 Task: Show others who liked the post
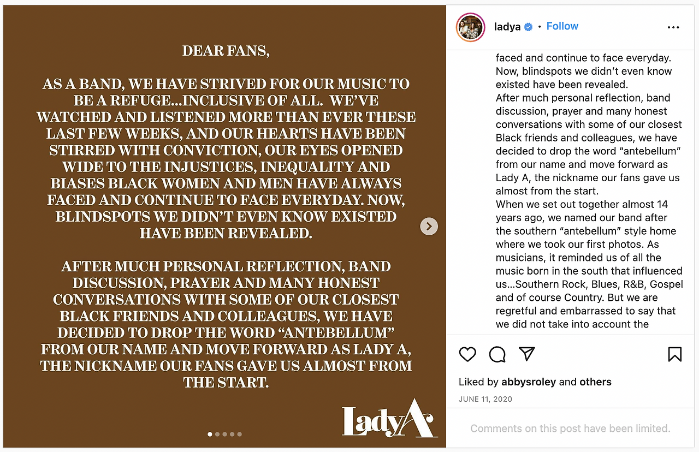click(596, 382)
